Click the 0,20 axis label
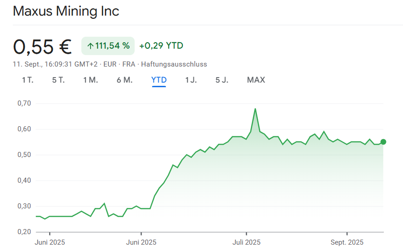This screenshot has width=403, height=252. pos(24,232)
